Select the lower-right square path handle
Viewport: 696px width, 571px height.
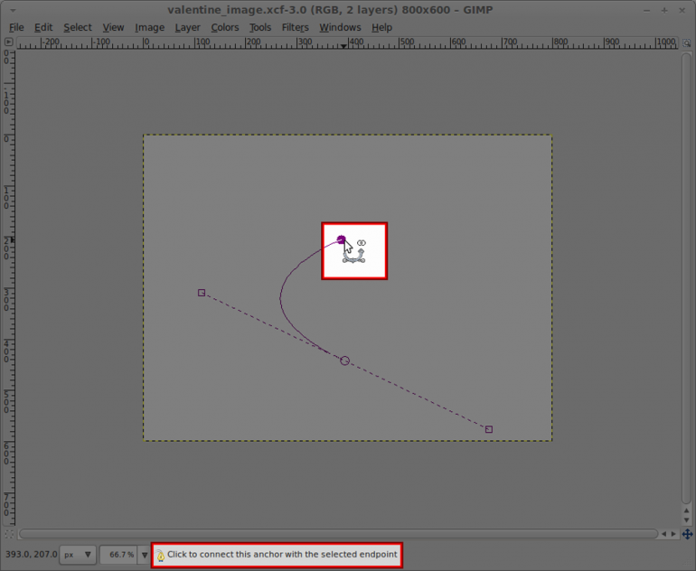(x=489, y=429)
